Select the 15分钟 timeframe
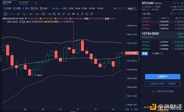The image size is (184, 112). (x=100, y=9)
